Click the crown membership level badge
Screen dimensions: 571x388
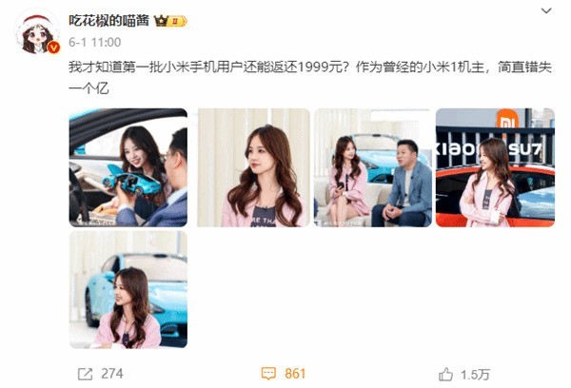pos(170,21)
